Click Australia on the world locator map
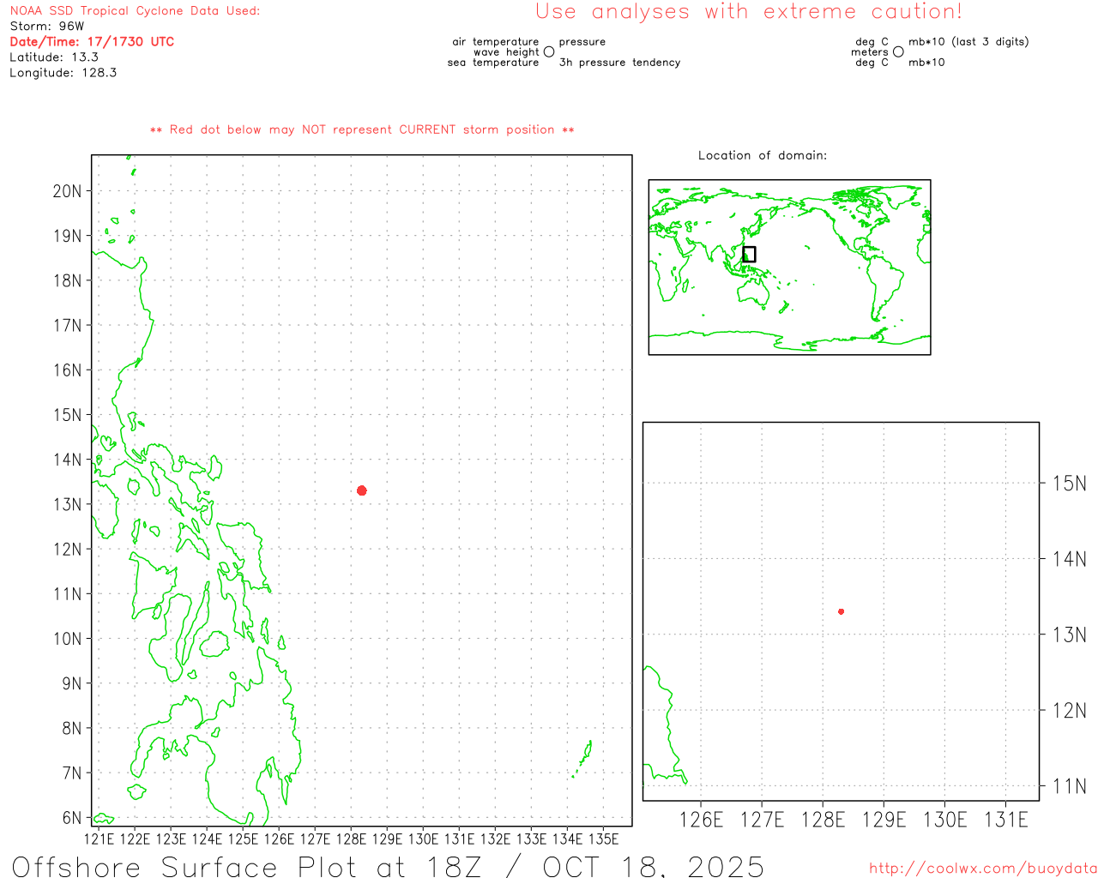 click(x=754, y=292)
